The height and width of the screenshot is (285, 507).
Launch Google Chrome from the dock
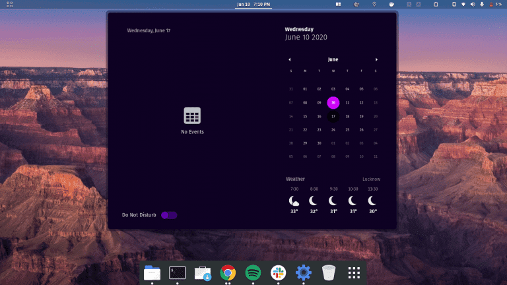pos(228,272)
